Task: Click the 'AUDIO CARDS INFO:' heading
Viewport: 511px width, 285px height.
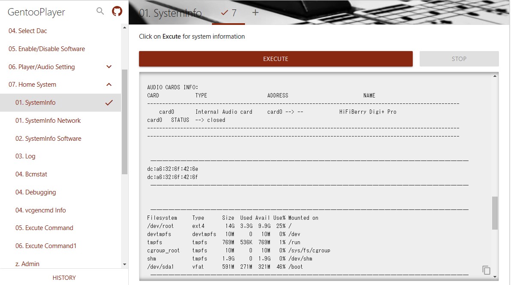Action: coord(173,88)
